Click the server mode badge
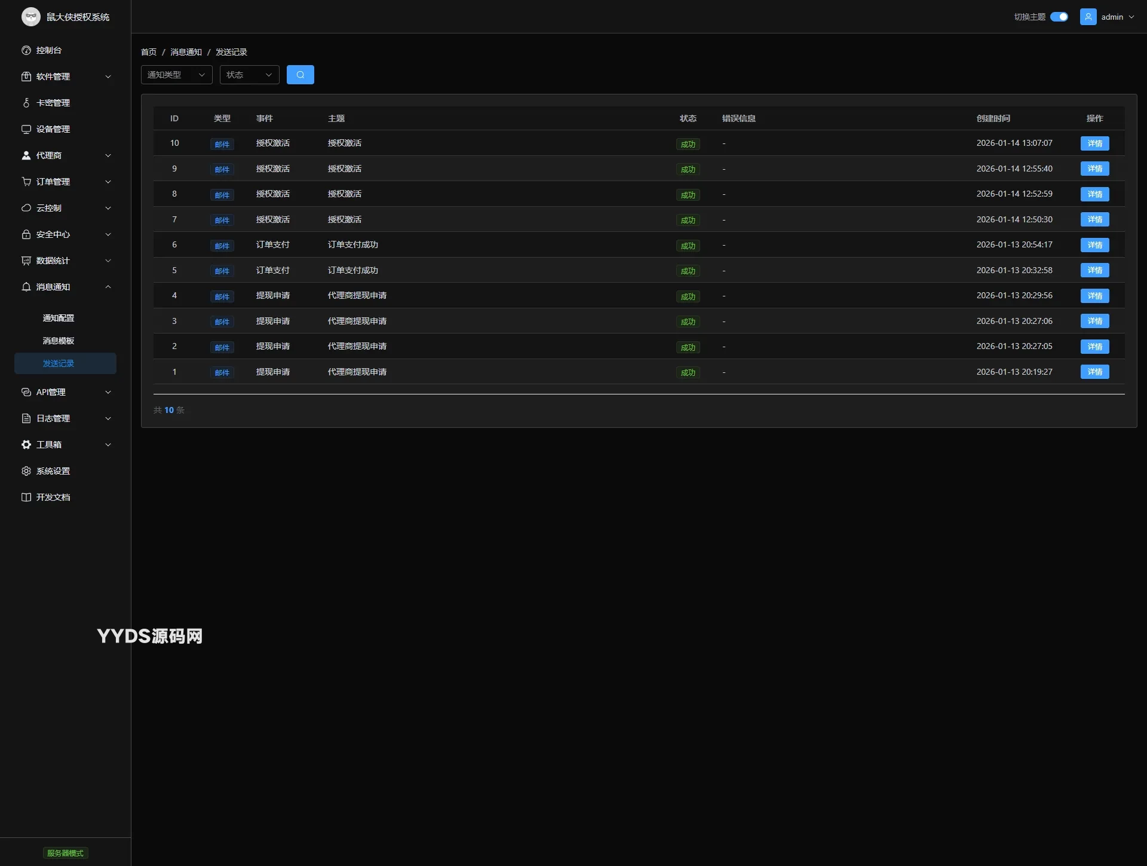This screenshot has width=1147, height=866. click(x=65, y=853)
